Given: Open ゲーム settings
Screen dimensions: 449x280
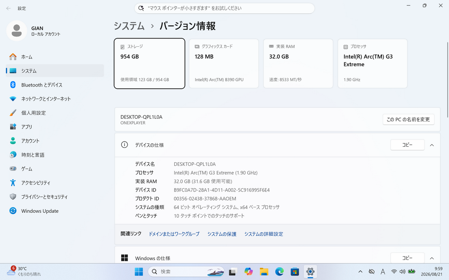Looking at the screenshot, I should 55,169.
